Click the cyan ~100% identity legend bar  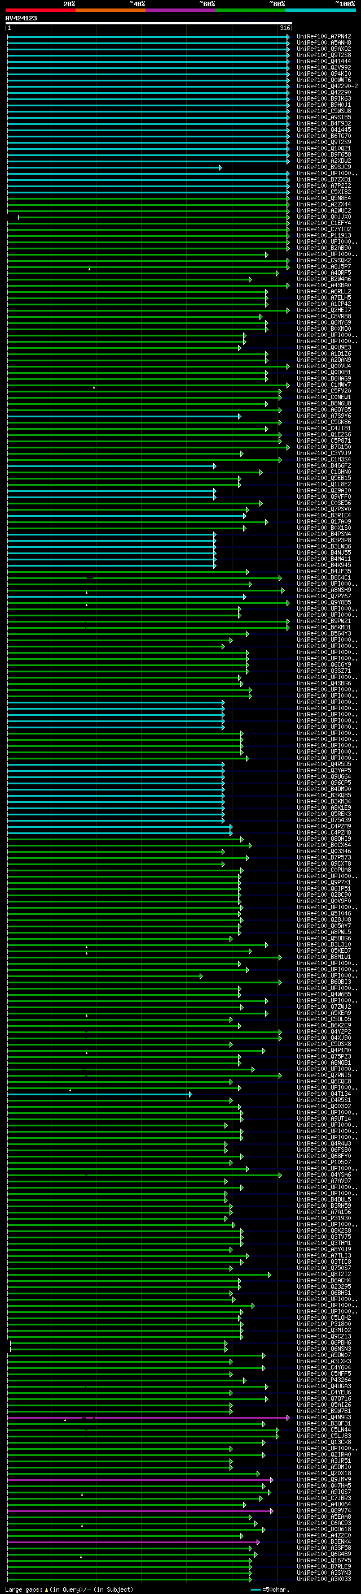320,10
